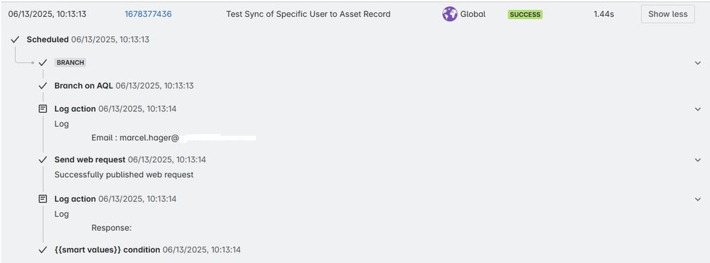The height and width of the screenshot is (263, 710).
Task: Click the smart values condition step title
Action: coord(107,250)
